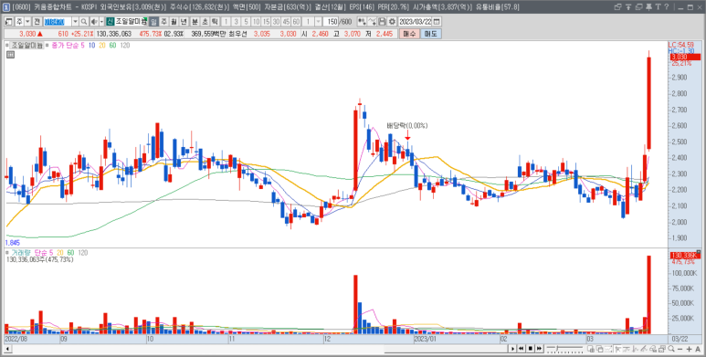Open the 주 type dropdown arrow
Viewport: 706px width, 357px height.
click(27, 22)
